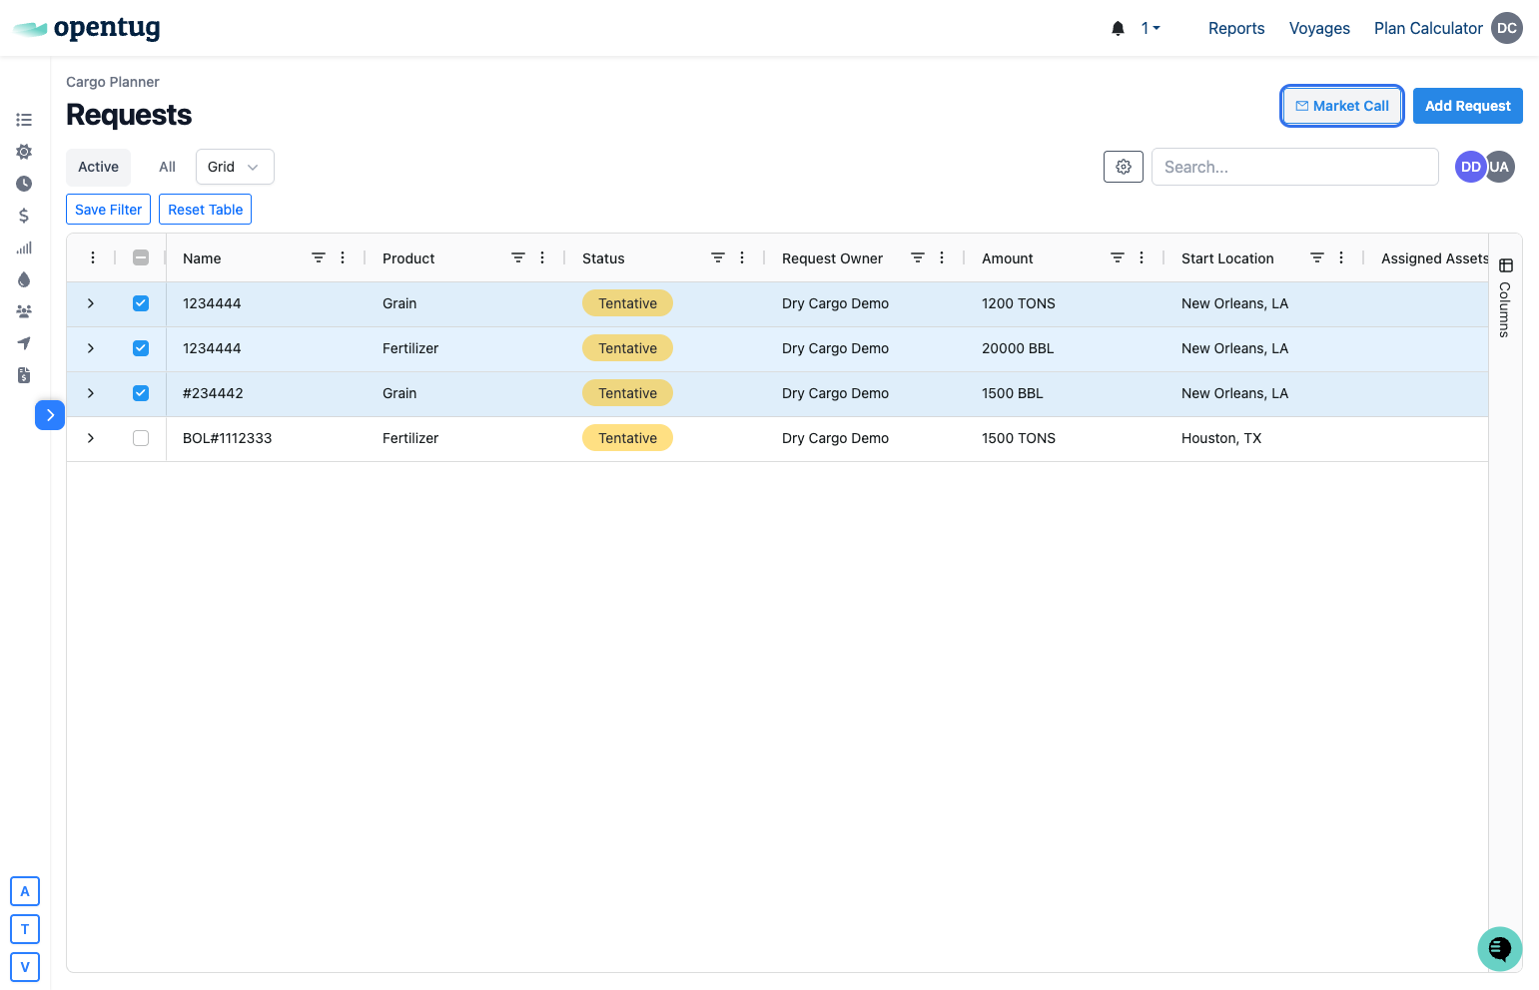Viewport: 1539px width, 990px height.
Task: Open the clock sidebar icon
Action: pos(24,184)
